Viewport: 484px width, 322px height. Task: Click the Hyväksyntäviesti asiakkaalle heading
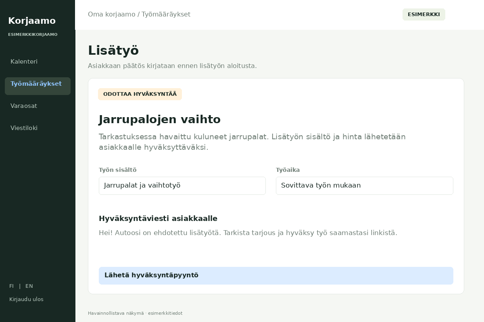click(x=158, y=219)
